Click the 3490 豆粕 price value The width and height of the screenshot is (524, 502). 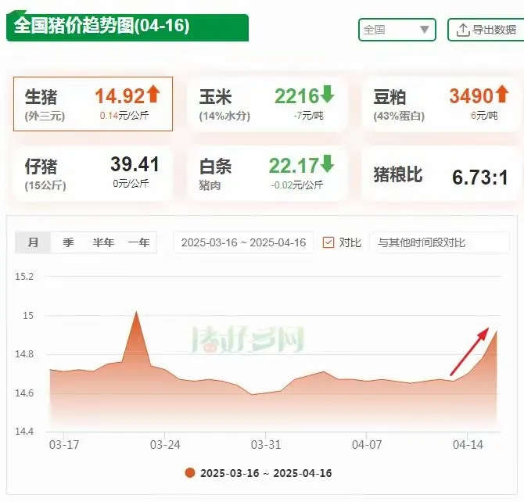[x=471, y=96]
